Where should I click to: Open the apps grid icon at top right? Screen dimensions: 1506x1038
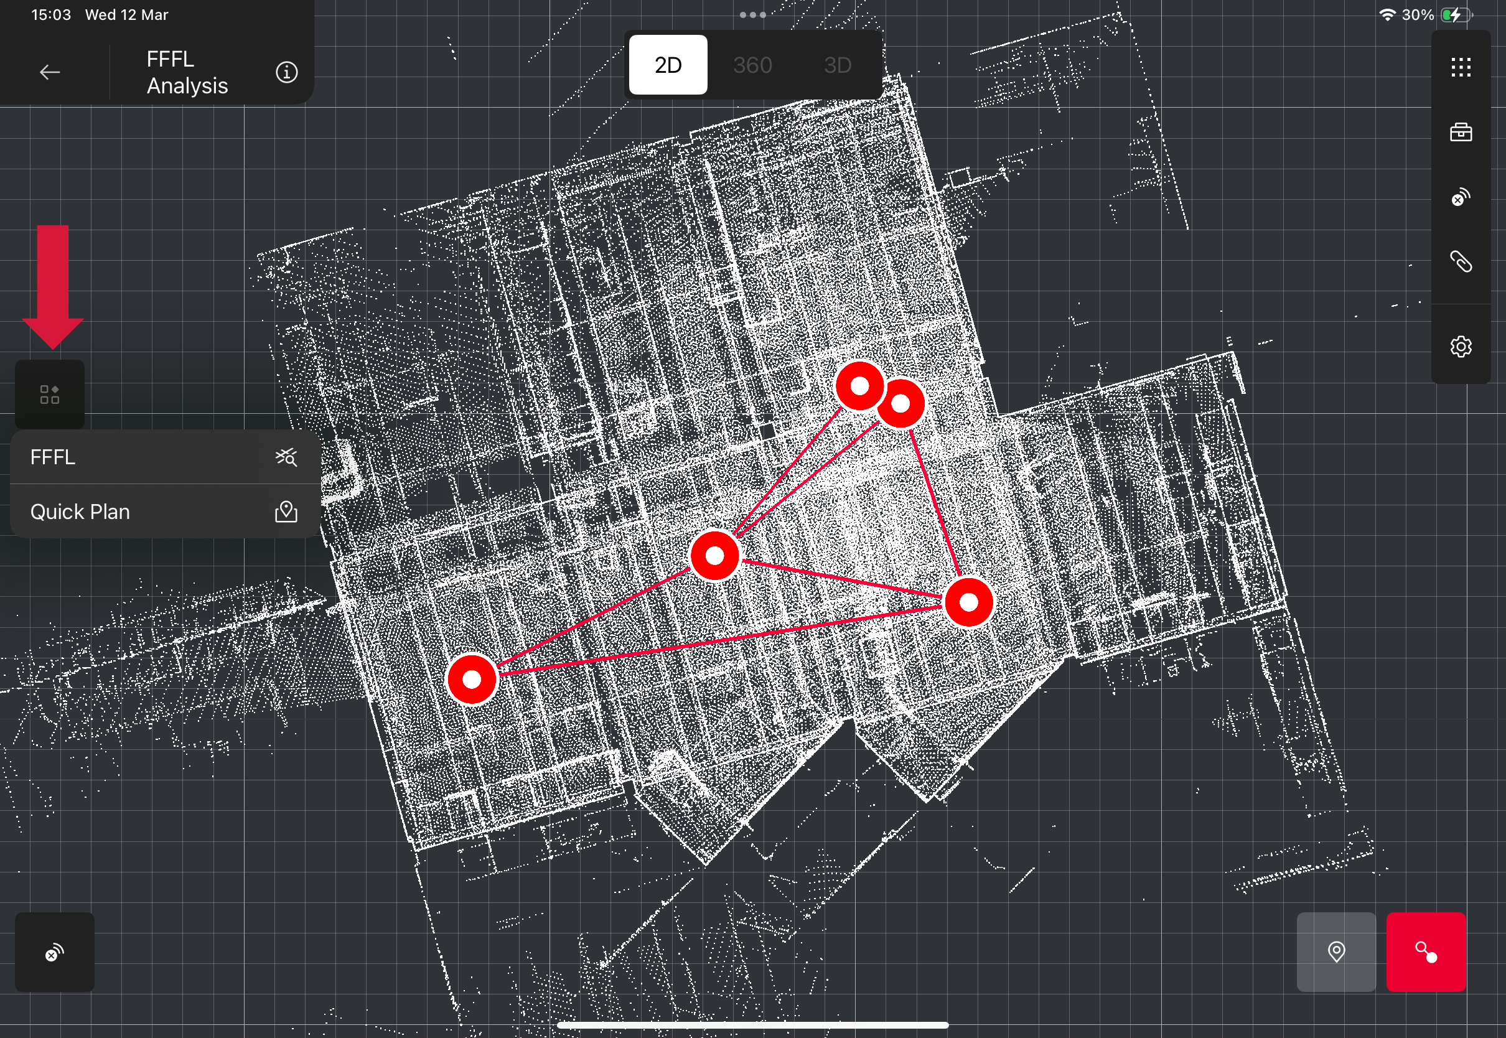pos(1462,68)
